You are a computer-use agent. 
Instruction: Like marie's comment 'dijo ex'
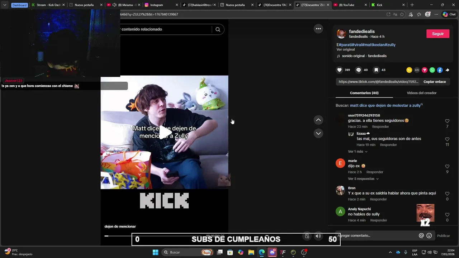(447, 166)
